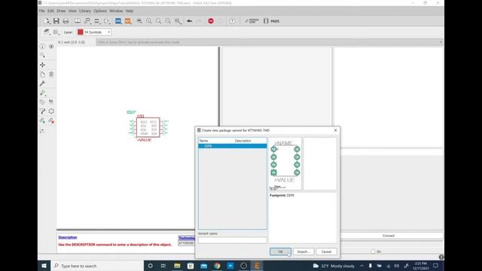482x271 pixels.
Task: Click the Print icon in the toolbar
Action: (66, 21)
